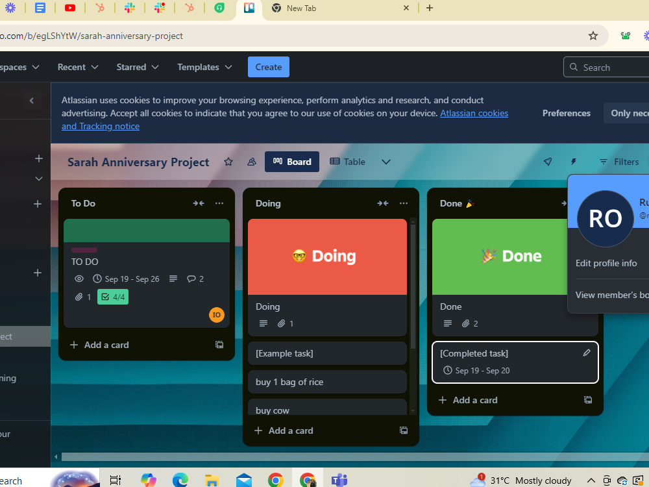Click the purple label on TO DO card

[84, 250]
